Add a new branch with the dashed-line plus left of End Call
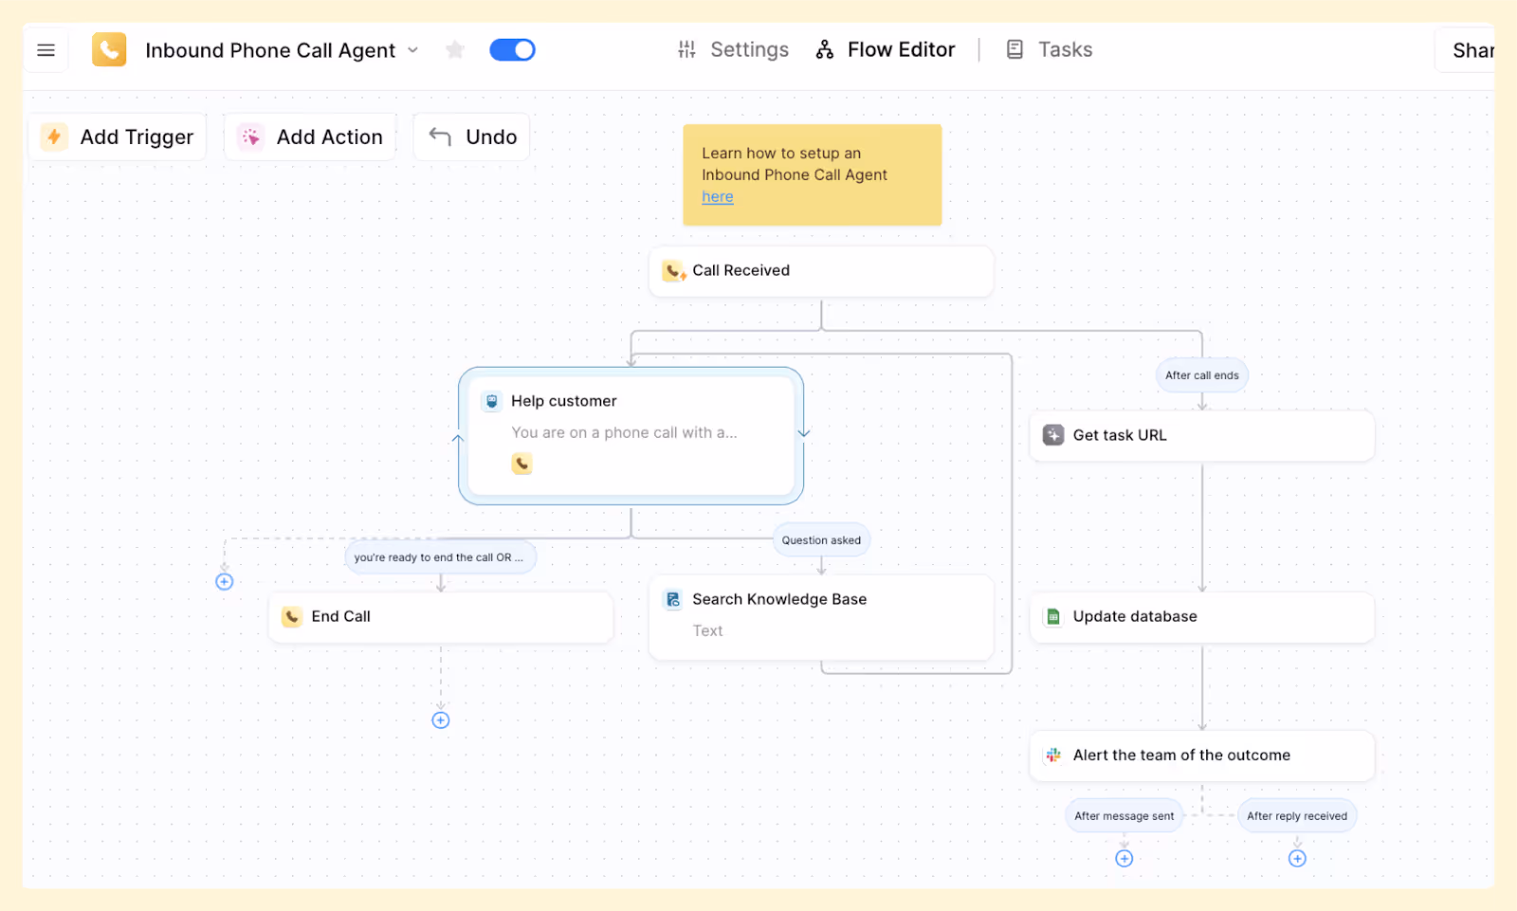Viewport: 1517px width, 911px height. pos(225,582)
